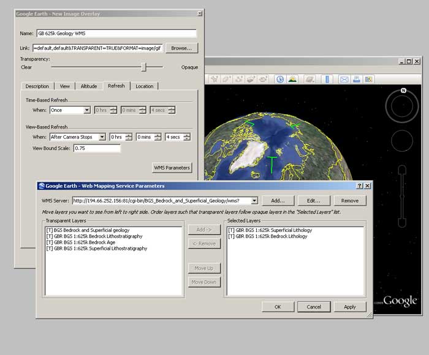Confirm WMS parameters with OK
This screenshot has width=429, height=355.
(278, 307)
